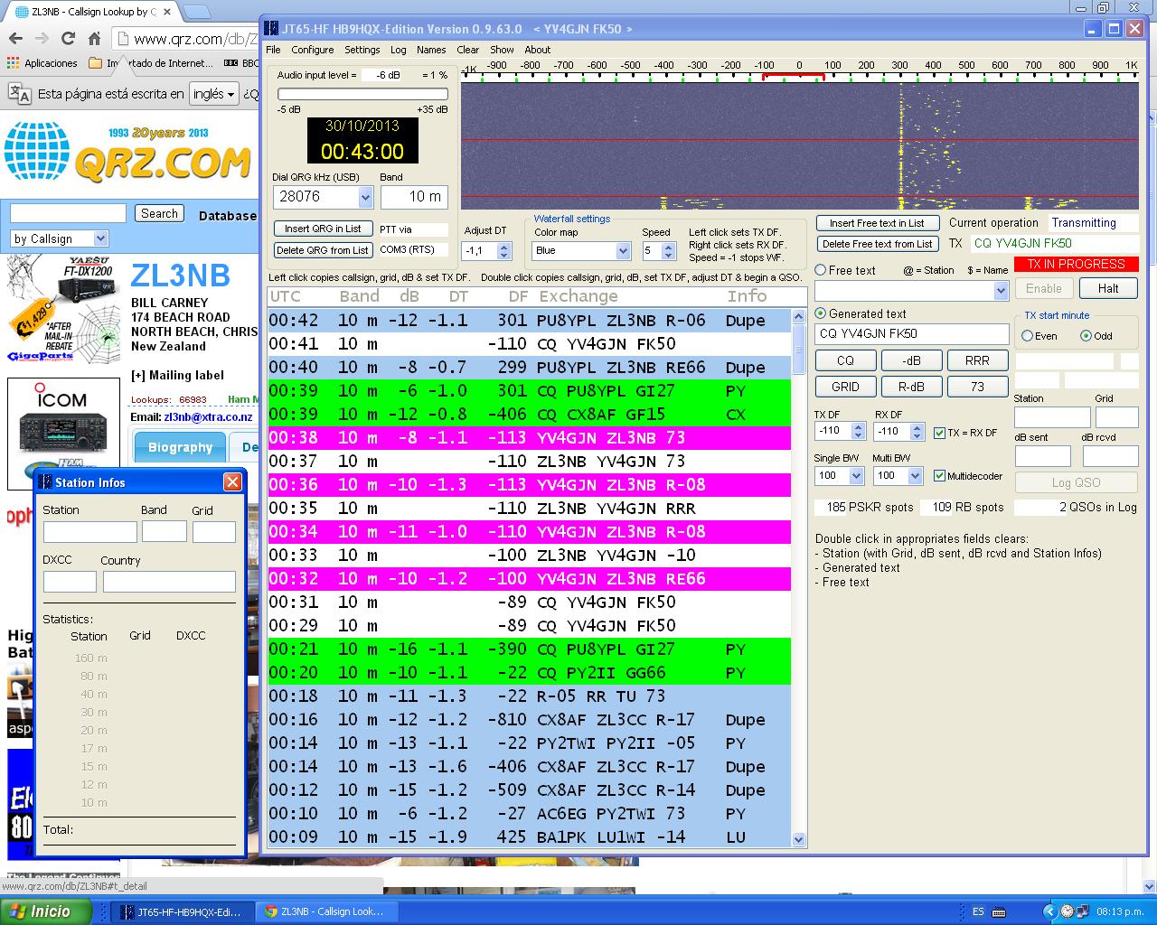Image resolution: width=1157 pixels, height=925 pixels.
Task: Open the Color map dropdown showing Blue
Action: click(x=622, y=250)
